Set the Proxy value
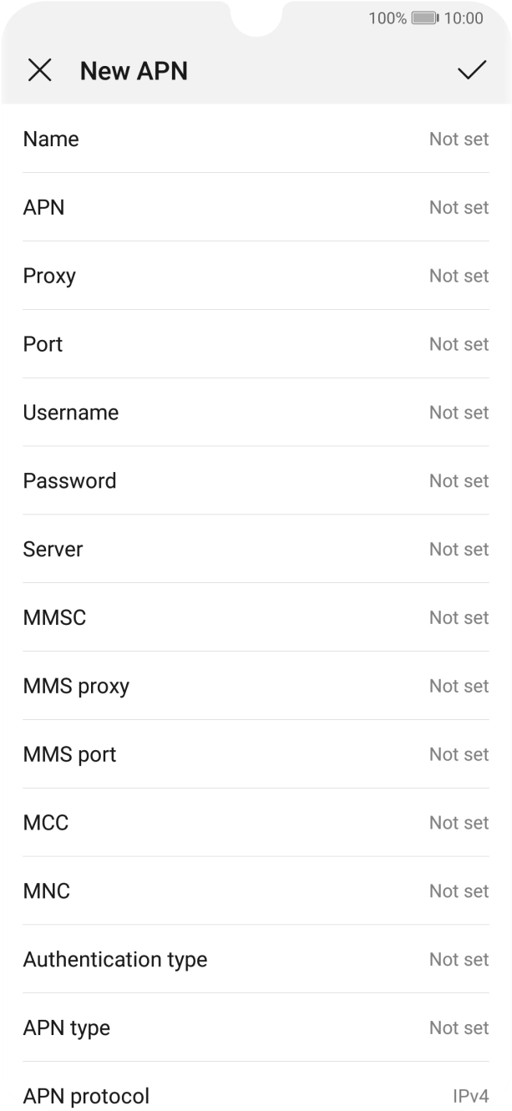 (x=256, y=276)
